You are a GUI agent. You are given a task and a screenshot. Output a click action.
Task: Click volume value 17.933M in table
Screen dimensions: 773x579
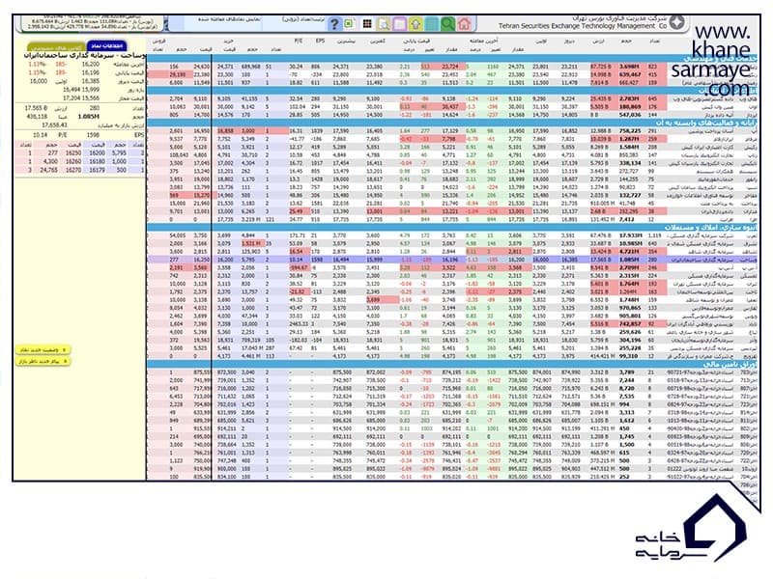[630, 235]
